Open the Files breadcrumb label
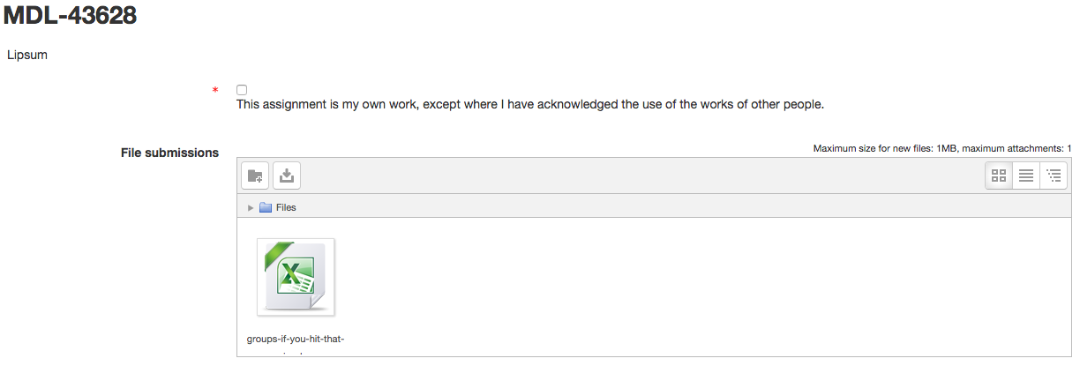Viewport: 1080px width, 366px height. (286, 208)
